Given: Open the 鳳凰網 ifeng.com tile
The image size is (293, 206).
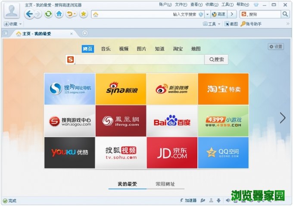Looking at the screenshot, I should point(121,121).
